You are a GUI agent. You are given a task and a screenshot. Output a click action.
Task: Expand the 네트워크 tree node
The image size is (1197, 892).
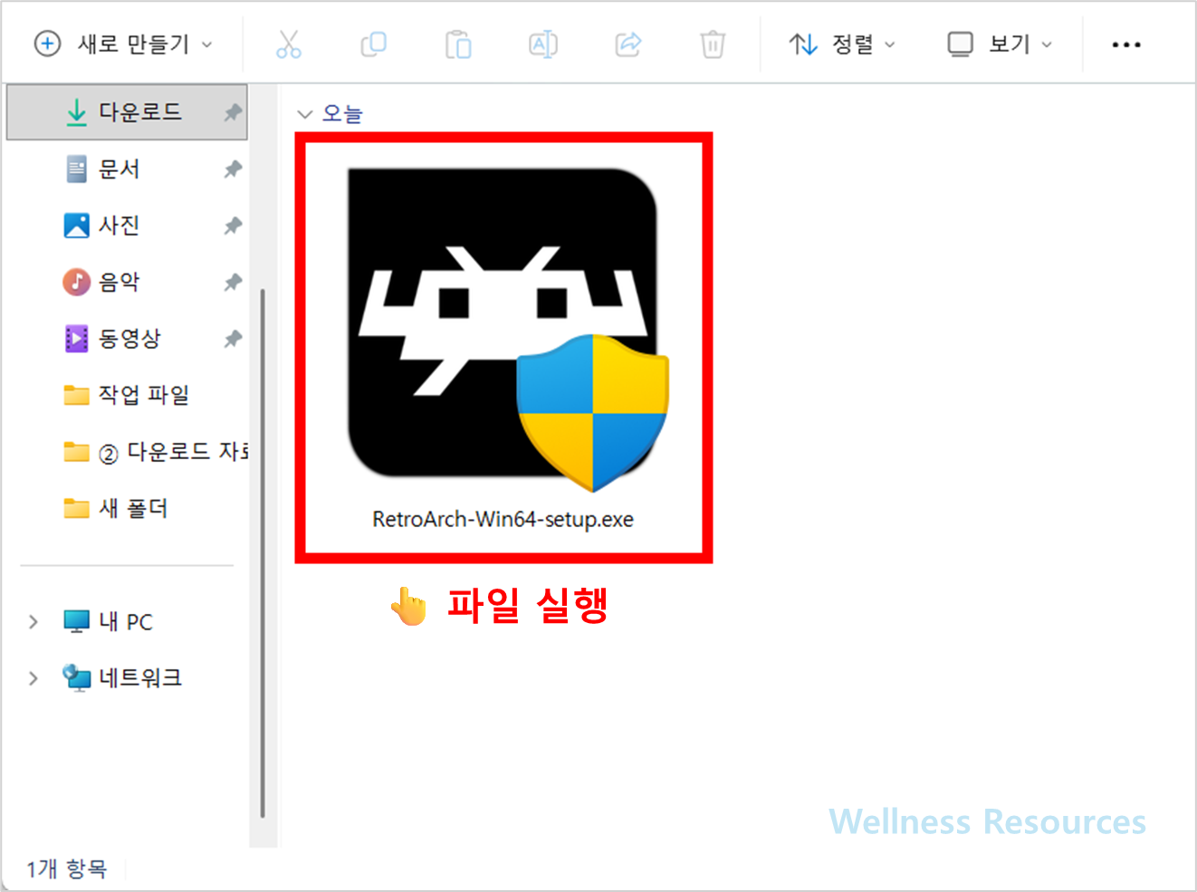pyautogui.click(x=34, y=677)
